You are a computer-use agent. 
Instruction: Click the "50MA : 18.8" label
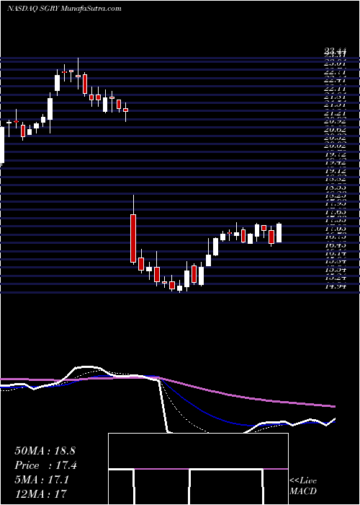(45, 451)
